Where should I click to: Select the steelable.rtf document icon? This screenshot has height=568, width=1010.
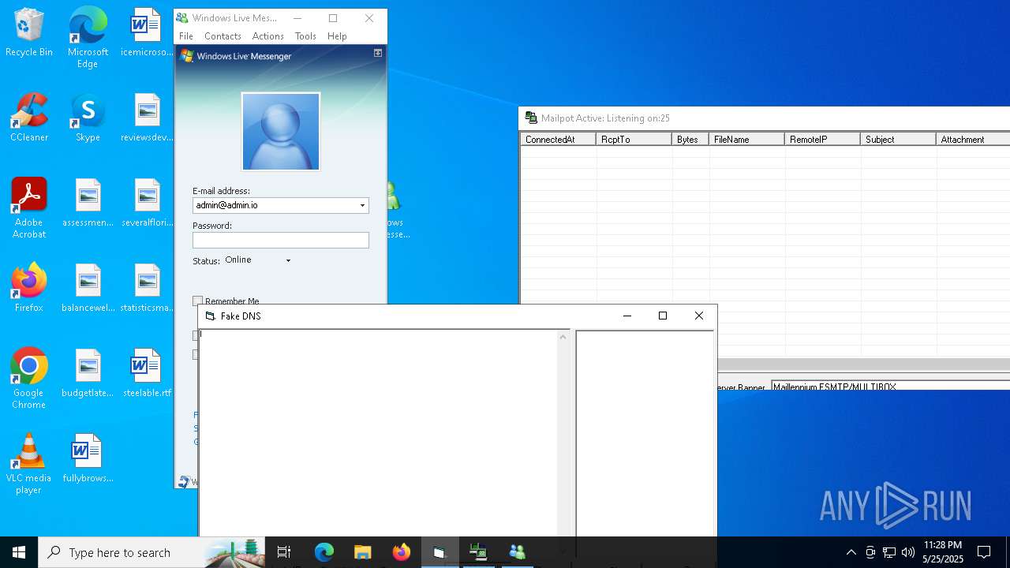tap(147, 374)
